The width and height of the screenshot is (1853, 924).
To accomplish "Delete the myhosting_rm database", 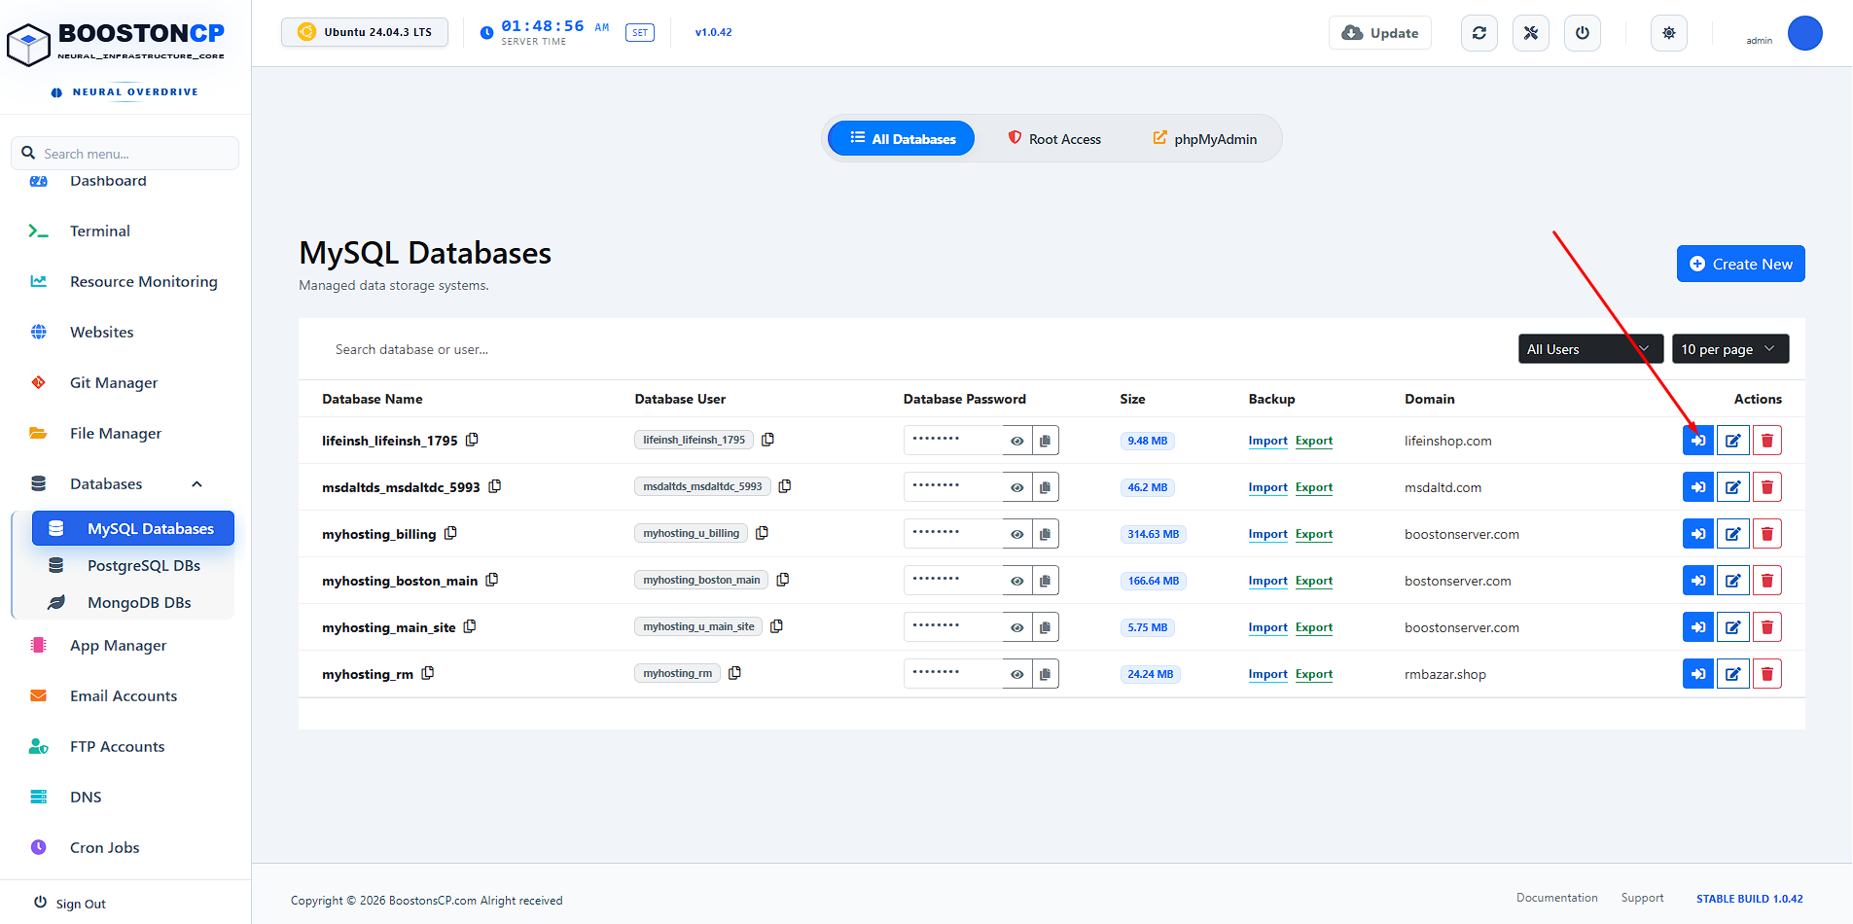I will click(x=1766, y=674).
